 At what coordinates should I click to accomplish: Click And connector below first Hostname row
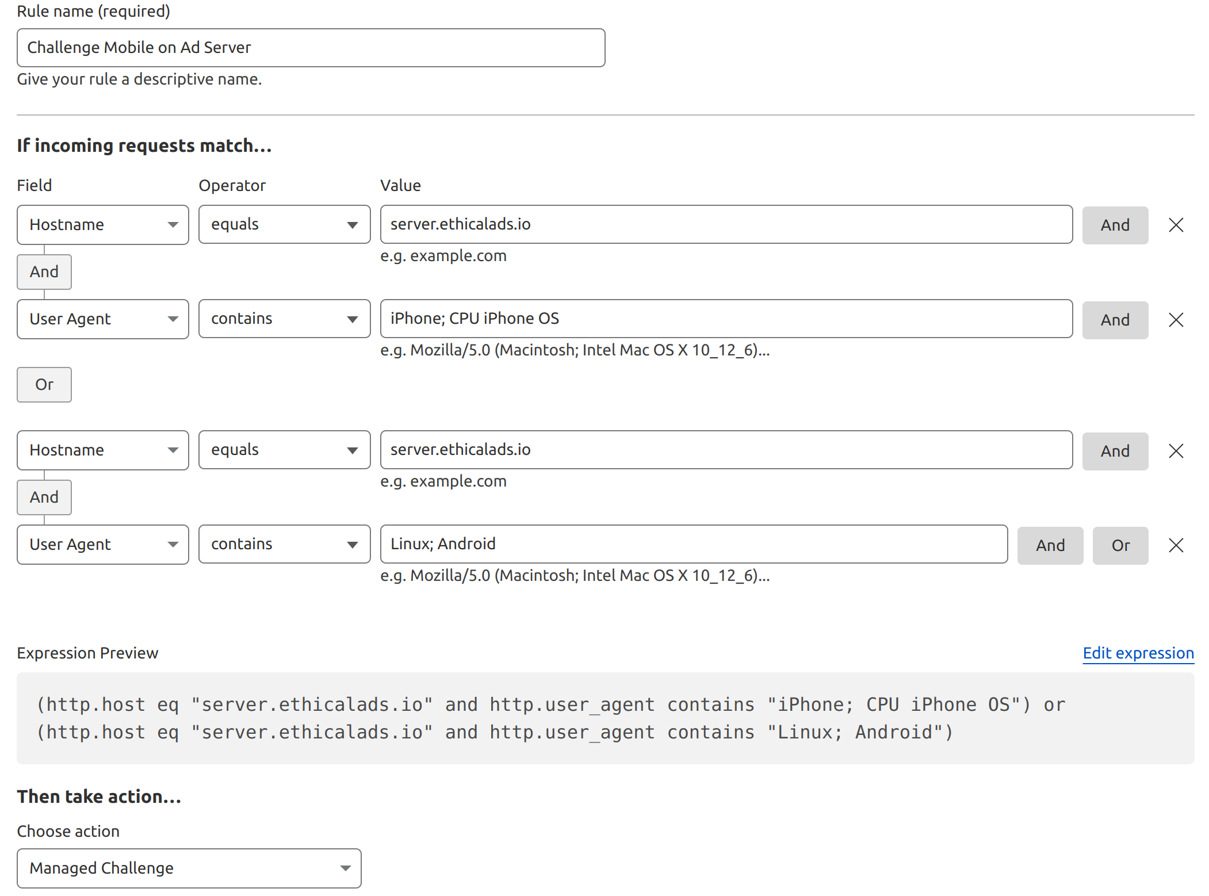point(44,272)
